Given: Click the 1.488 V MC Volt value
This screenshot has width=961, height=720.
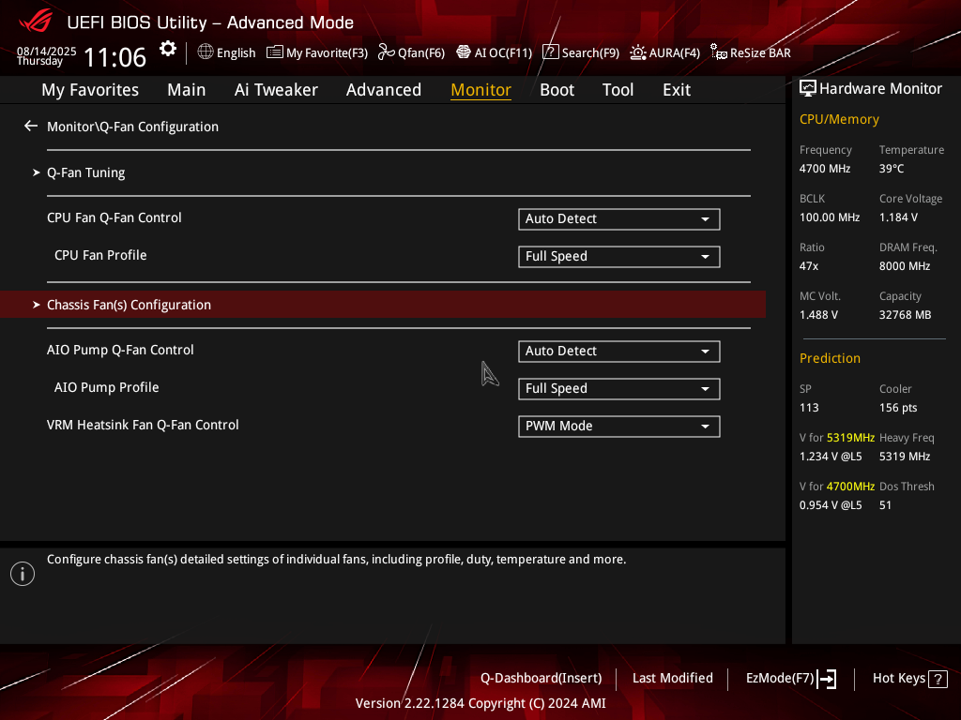Looking at the screenshot, I should point(818,315).
